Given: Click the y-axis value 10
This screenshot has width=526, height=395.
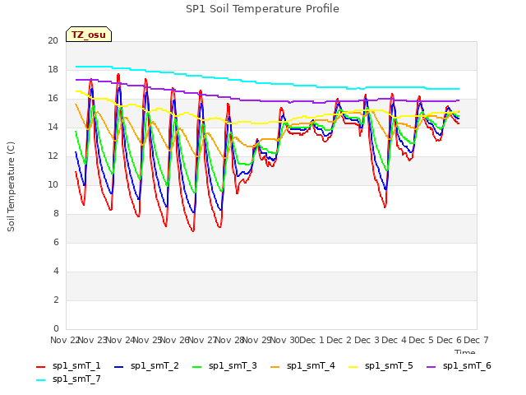Looking at the screenshot, I should (x=53, y=184).
